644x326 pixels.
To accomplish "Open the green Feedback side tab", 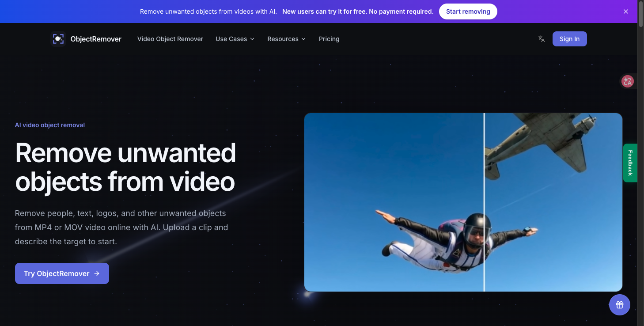I will click(x=630, y=163).
